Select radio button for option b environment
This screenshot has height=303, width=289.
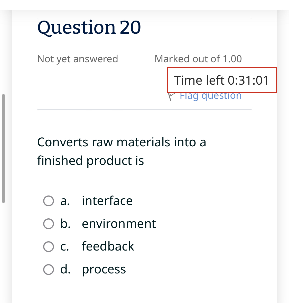49,224
